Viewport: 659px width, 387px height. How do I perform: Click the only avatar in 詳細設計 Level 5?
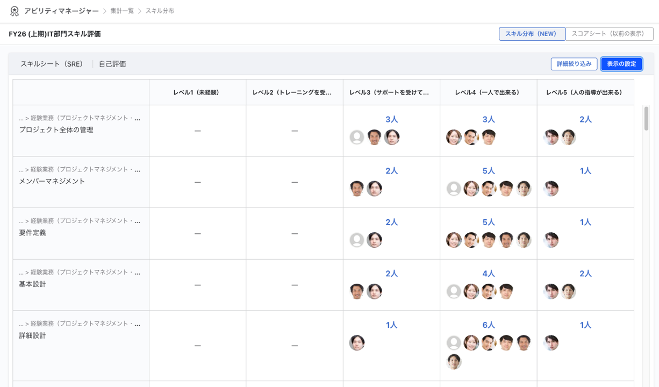551,343
